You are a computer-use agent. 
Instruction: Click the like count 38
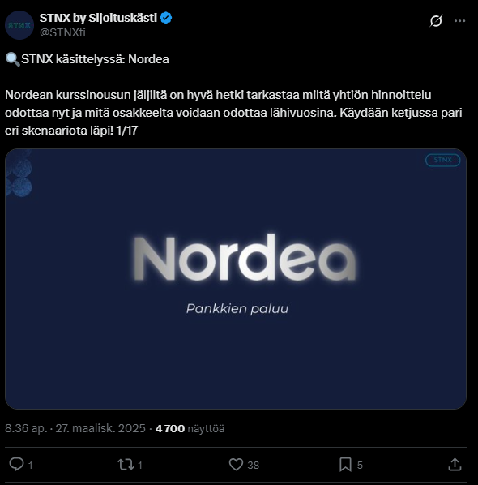[253, 466]
